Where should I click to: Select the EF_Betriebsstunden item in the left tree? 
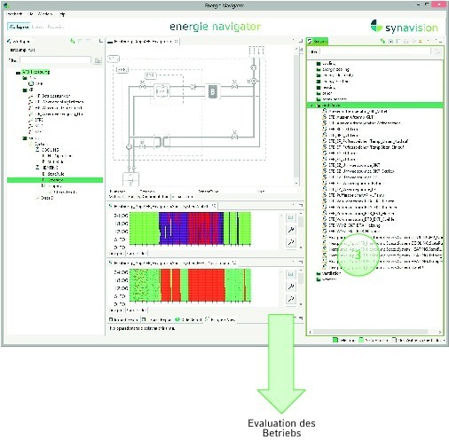pos(52,96)
